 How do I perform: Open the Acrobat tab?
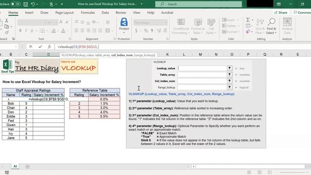tap(167, 13)
